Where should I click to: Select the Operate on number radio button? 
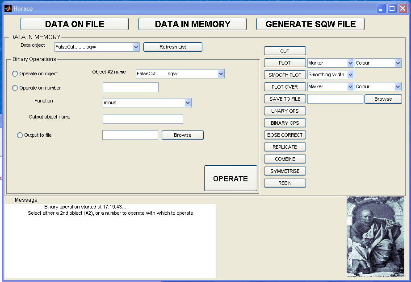point(15,88)
